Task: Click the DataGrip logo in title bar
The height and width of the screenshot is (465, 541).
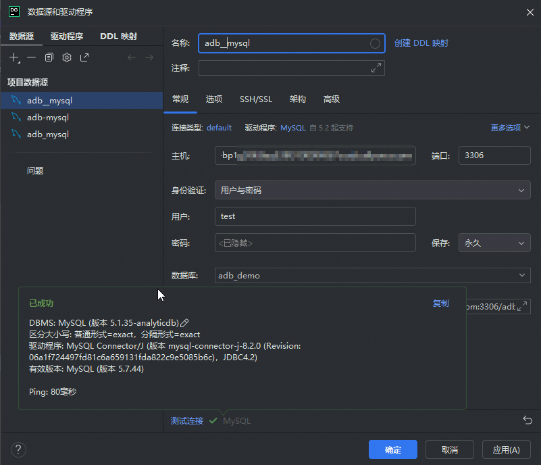Action: click(14, 11)
